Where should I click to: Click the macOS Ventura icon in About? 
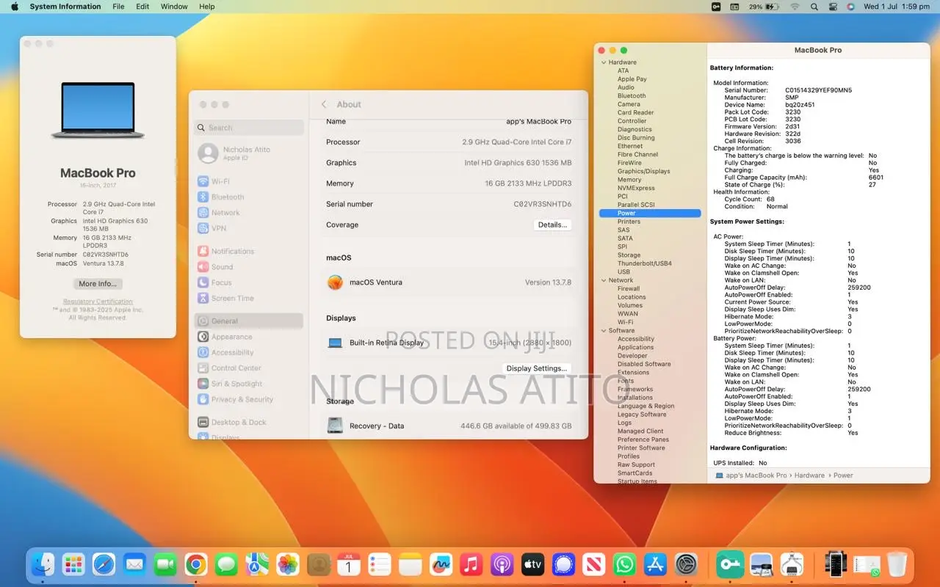[335, 282]
